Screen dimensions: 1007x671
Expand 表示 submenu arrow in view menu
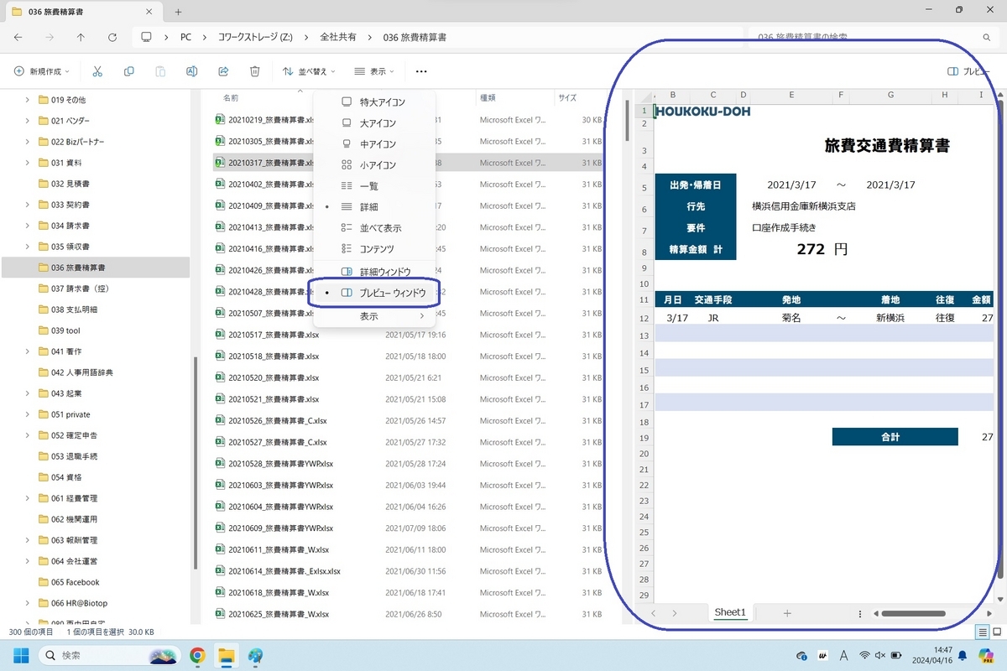422,316
